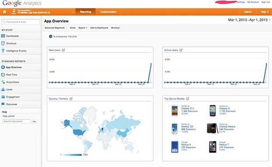Click the Active Users chart peak point
272x167 pixels.
pos(266,64)
